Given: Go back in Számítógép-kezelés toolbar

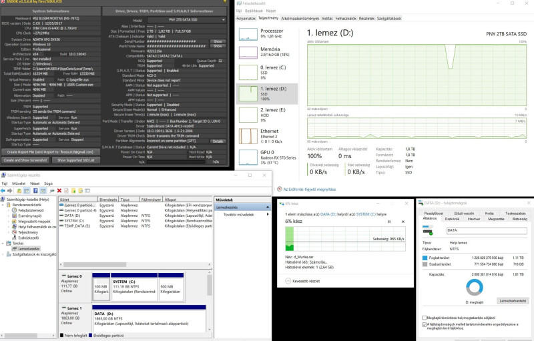Looking at the screenshot, I should pyautogui.click(x=3, y=191).
